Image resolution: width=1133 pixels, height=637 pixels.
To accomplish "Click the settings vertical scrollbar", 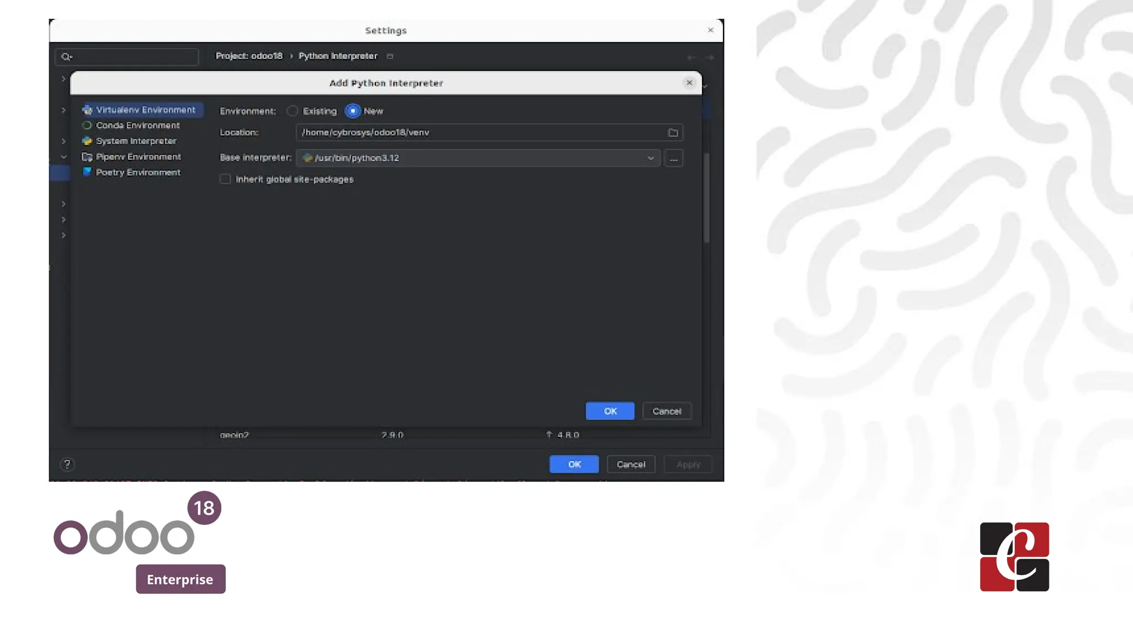I will (706, 198).
